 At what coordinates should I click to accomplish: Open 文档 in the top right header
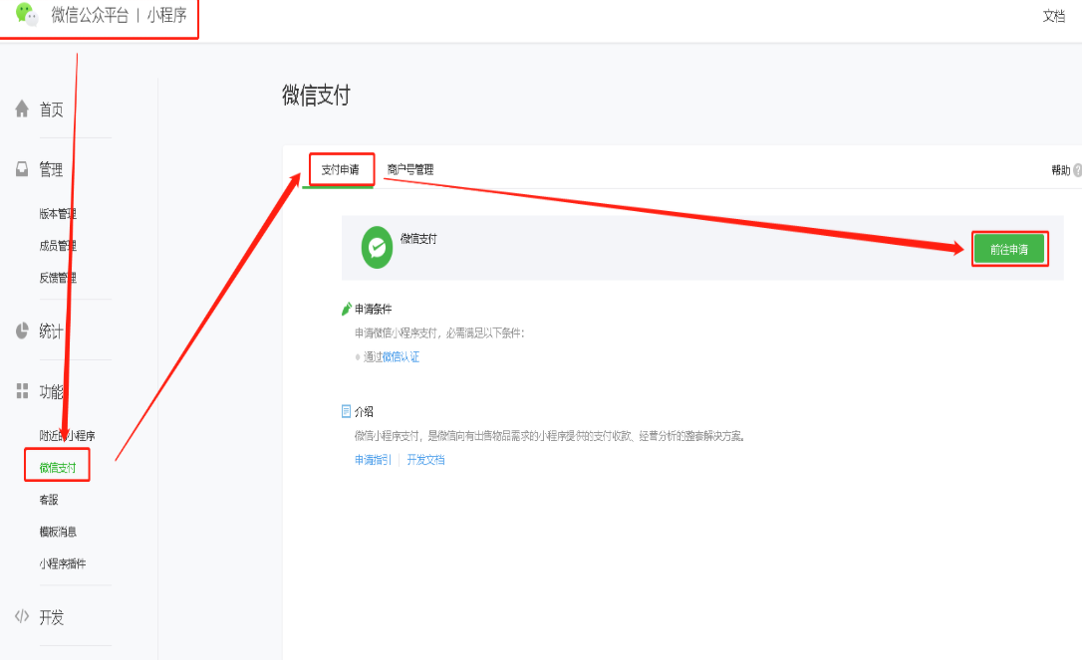click(1053, 16)
